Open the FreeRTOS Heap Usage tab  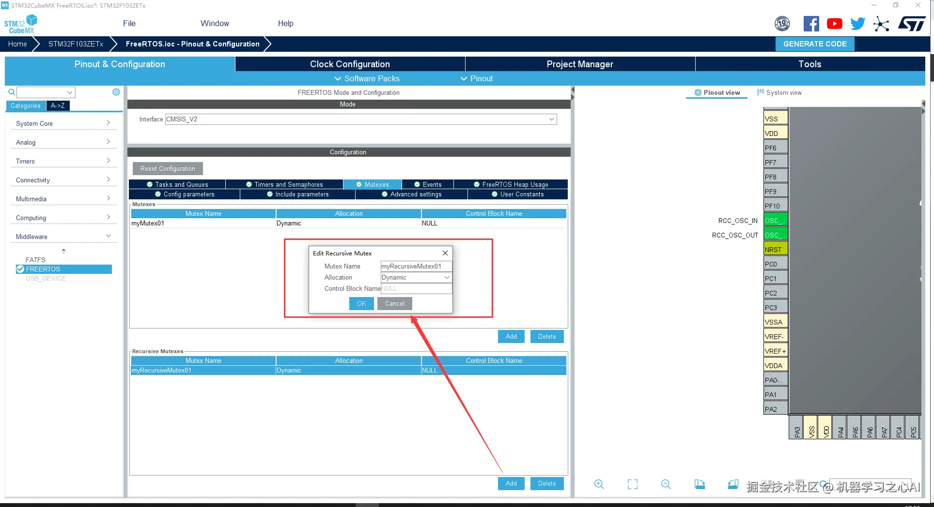click(x=511, y=184)
